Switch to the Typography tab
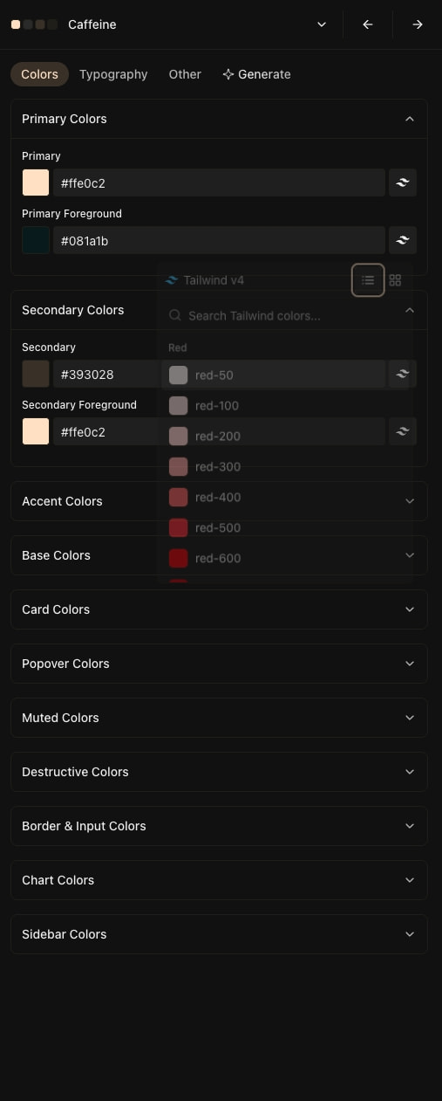Screen dimensions: 442x1101 pyautogui.click(x=113, y=74)
